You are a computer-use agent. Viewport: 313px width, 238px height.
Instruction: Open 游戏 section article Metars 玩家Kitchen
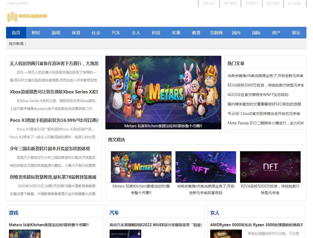coord(49,225)
